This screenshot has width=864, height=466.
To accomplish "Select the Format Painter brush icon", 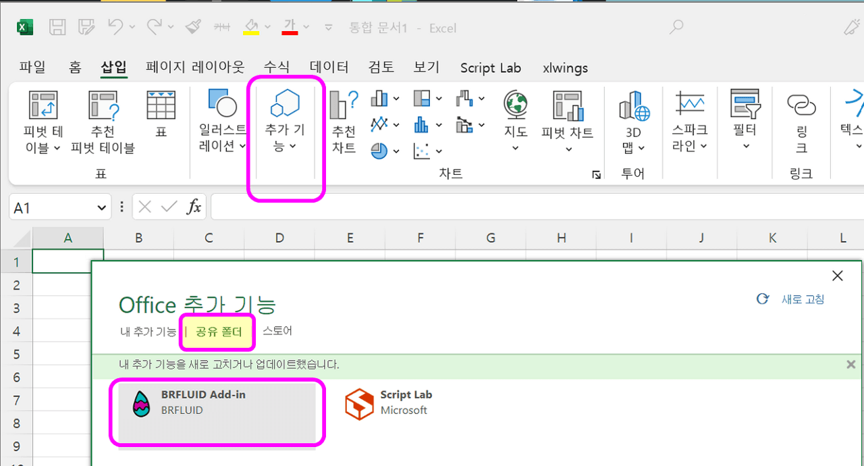I will [x=193, y=27].
